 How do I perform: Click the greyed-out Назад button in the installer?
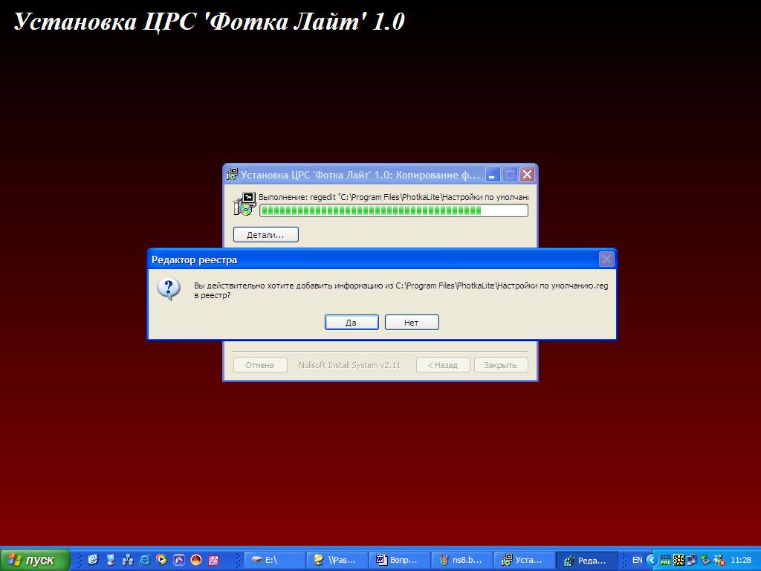[443, 364]
